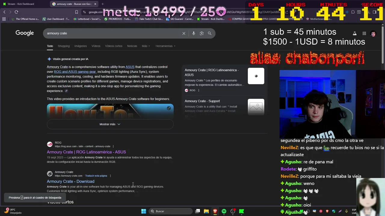Open Armoury Crate ROG Latinoamérica result
The image size is (385, 216).
86,152
